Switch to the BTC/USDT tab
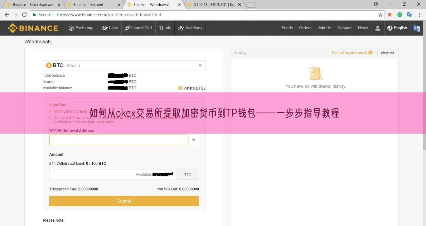The image size is (426, 226). point(214,4)
